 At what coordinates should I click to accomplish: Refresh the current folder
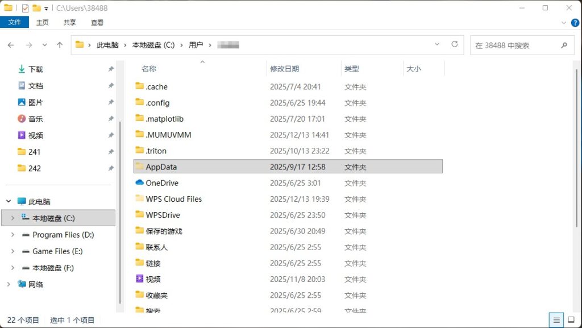coord(455,44)
